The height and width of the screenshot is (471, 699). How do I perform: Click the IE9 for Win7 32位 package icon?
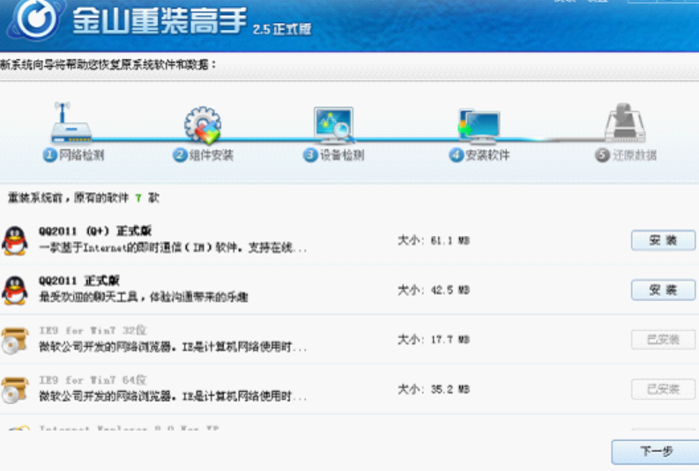coord(15,341)
